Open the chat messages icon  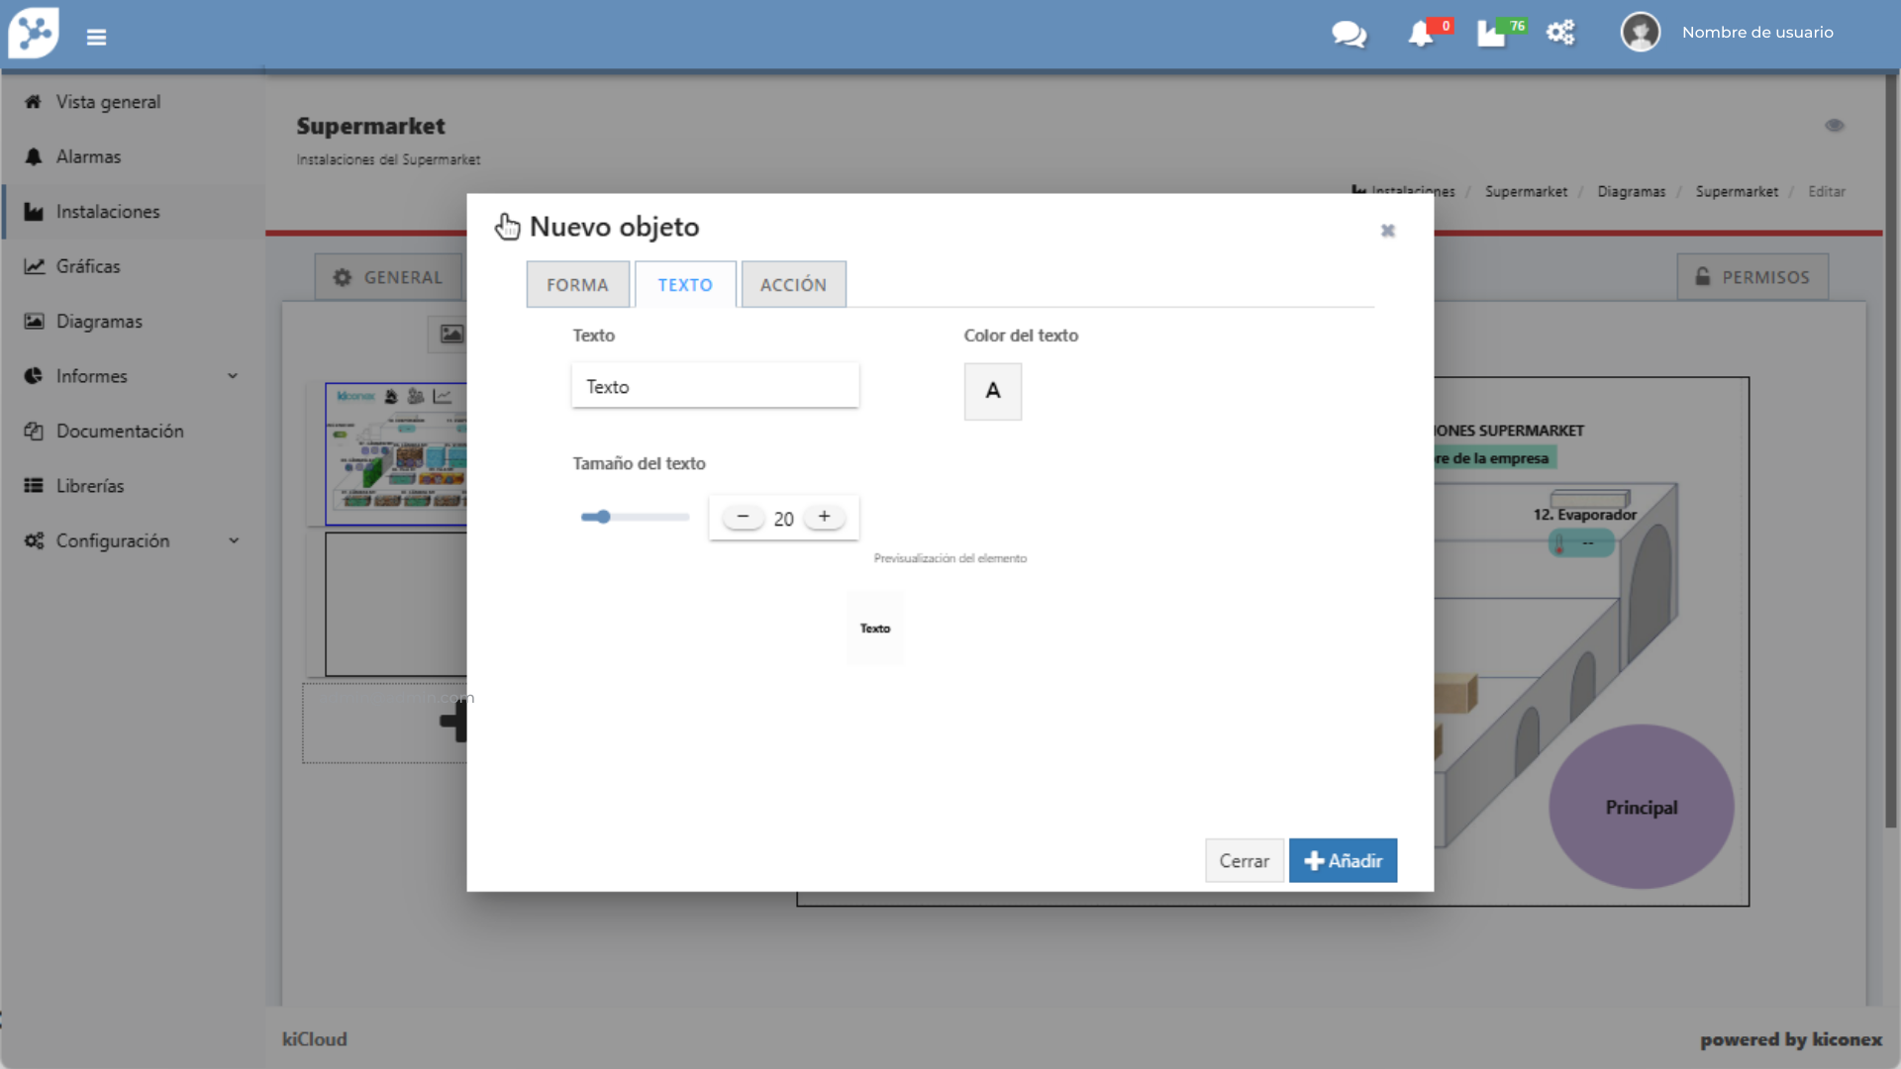(x=1349, y=35)
